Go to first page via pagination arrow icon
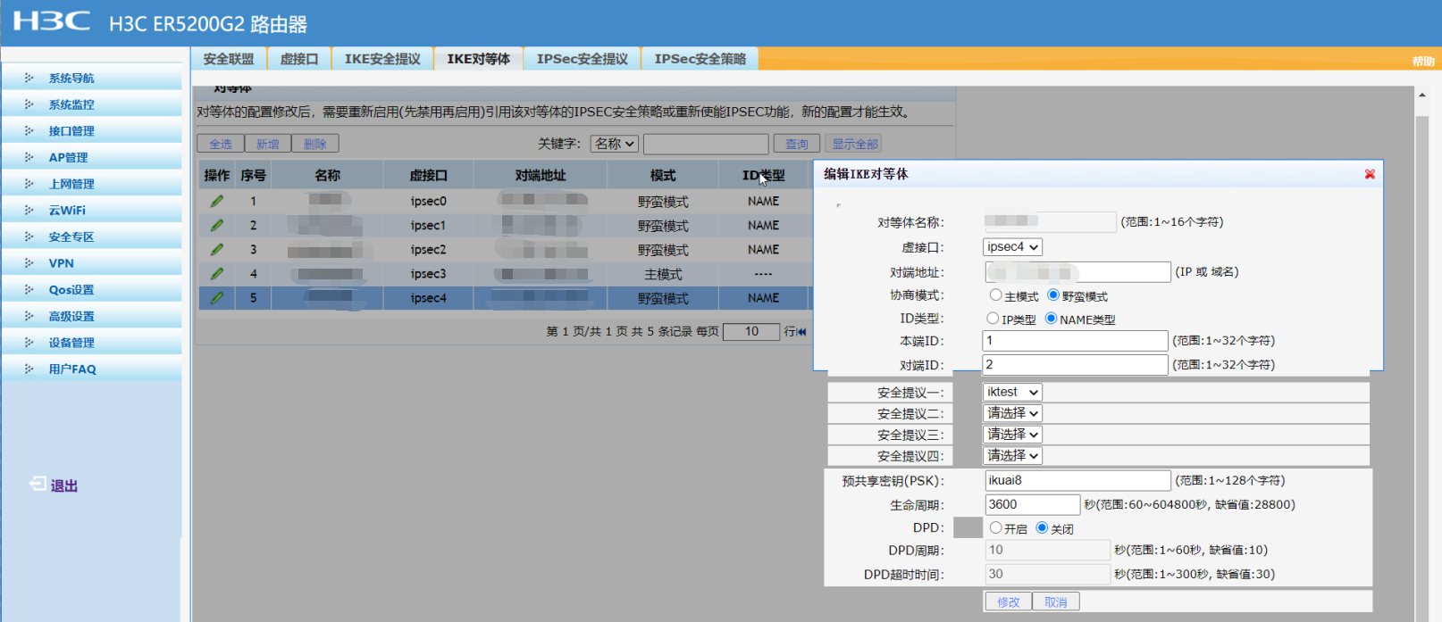 (801, 332)
